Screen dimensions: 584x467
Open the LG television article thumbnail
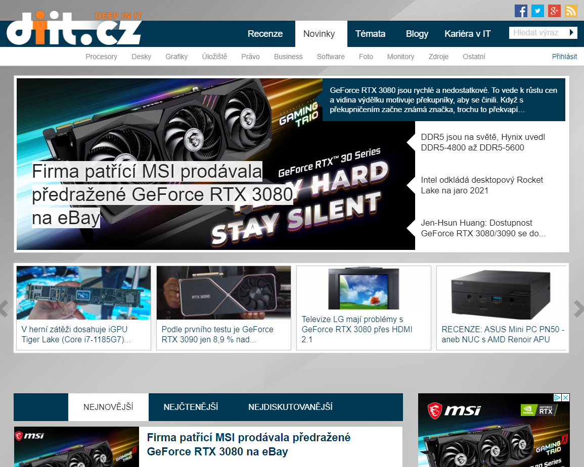[x=363, y=289]
